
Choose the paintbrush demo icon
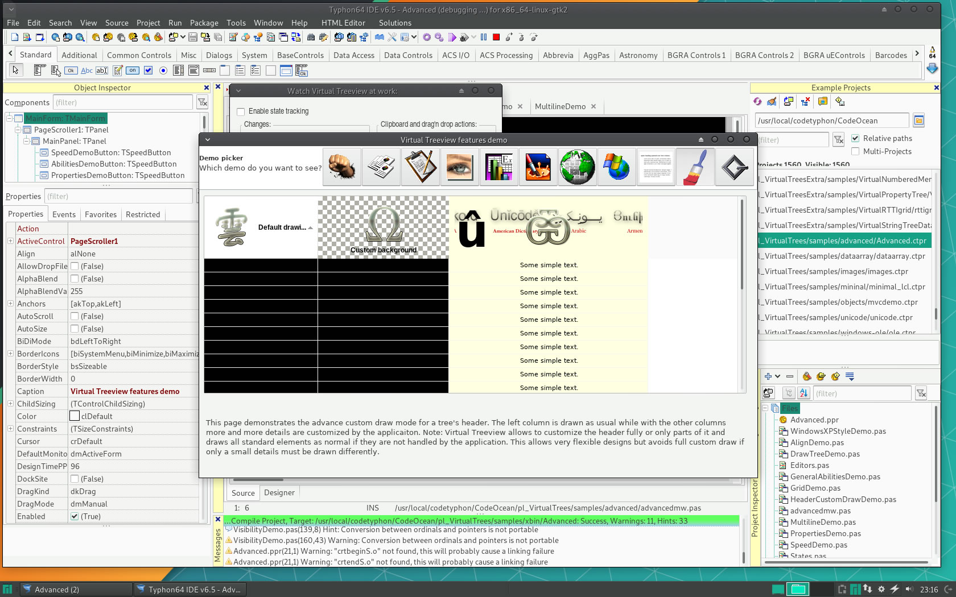click(695, 167)
